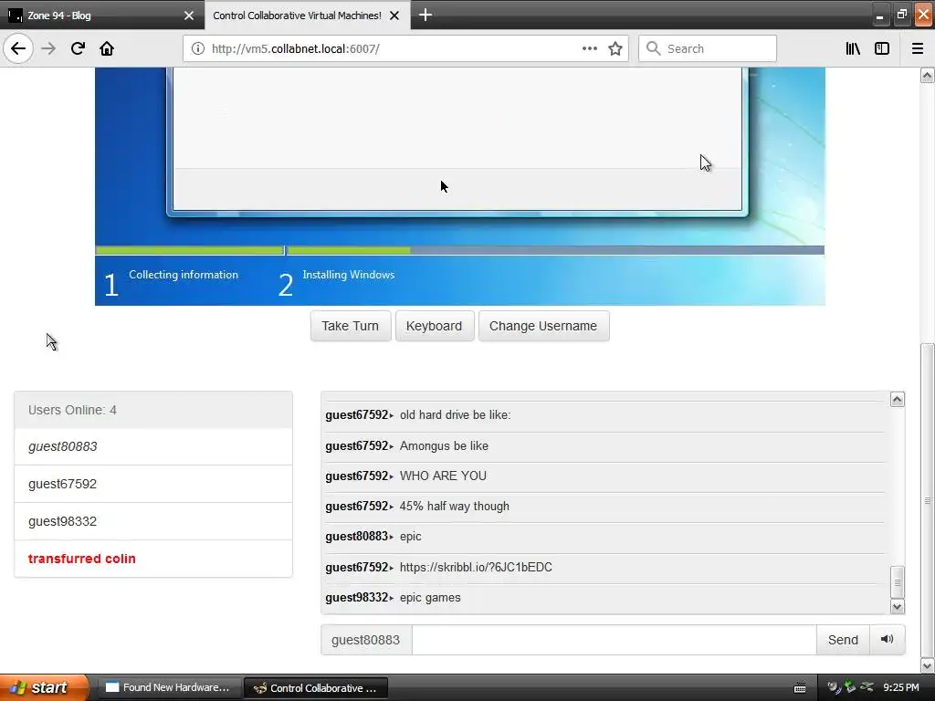
Task: Click chat message '45% half way though'
Action: [455, 506]
